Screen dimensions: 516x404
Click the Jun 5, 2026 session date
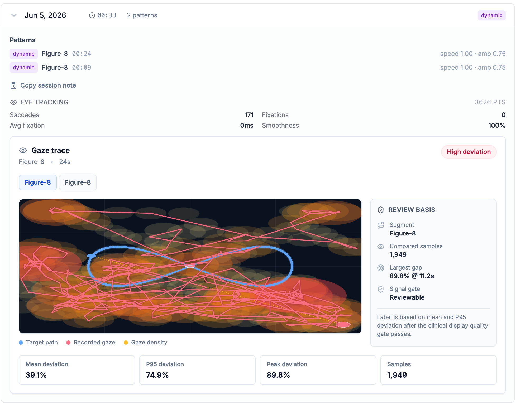[x=45, y=15]
